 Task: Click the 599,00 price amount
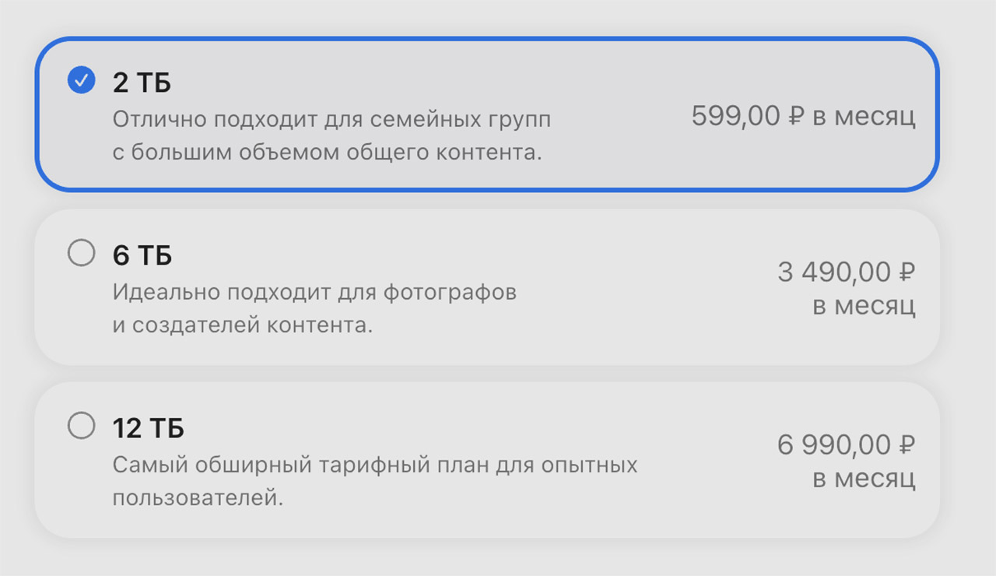click(x=735, y=117)
